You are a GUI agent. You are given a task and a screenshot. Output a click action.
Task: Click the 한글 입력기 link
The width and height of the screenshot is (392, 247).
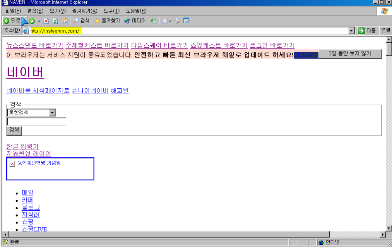coord(23,146)
